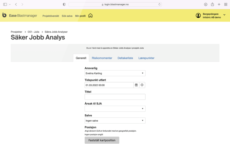Toggle Safari sidebar icon
The height and width of the screenshot is (144, 230).
click(x=5, y=4)
